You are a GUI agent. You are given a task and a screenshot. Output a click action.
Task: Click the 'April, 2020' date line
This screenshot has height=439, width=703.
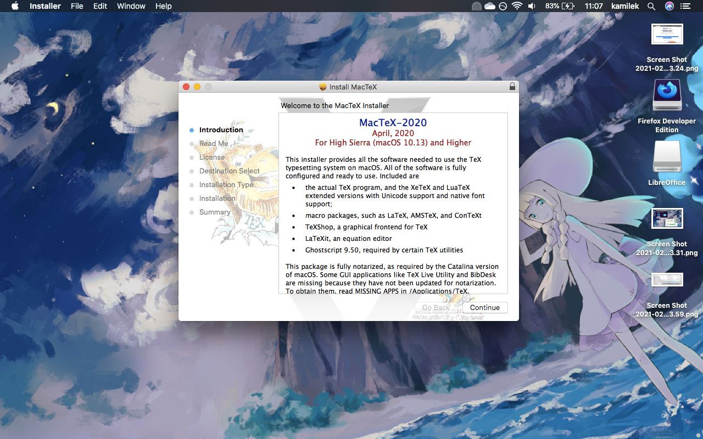[x=393, y=133]
